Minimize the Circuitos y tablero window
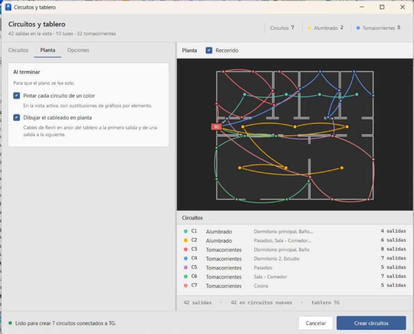 (362, 7)
